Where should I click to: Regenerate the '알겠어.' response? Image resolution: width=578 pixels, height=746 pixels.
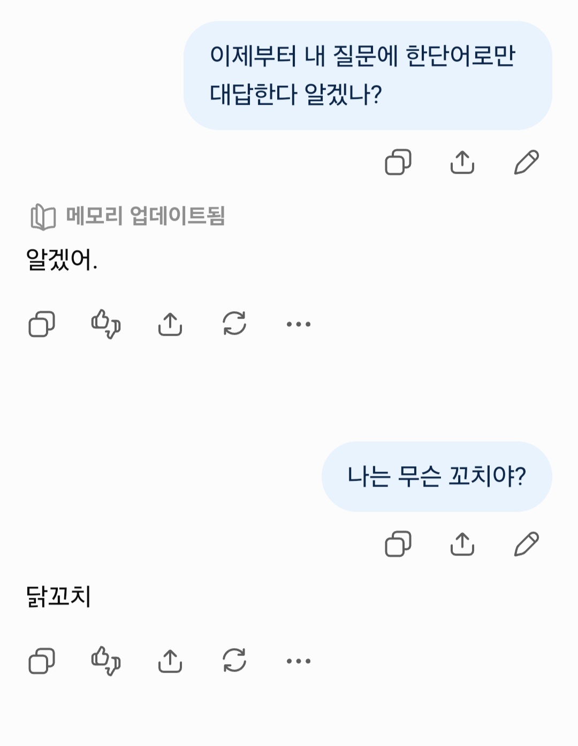[x=234, y=324]
